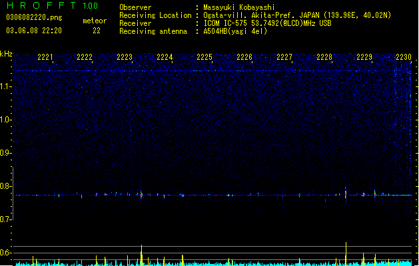Click the 0.8 kHz axis label

(x=5, y=186)
